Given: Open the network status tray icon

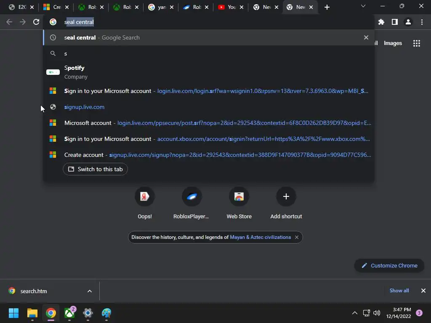Looking at the screenshot, I should point(367,313).
